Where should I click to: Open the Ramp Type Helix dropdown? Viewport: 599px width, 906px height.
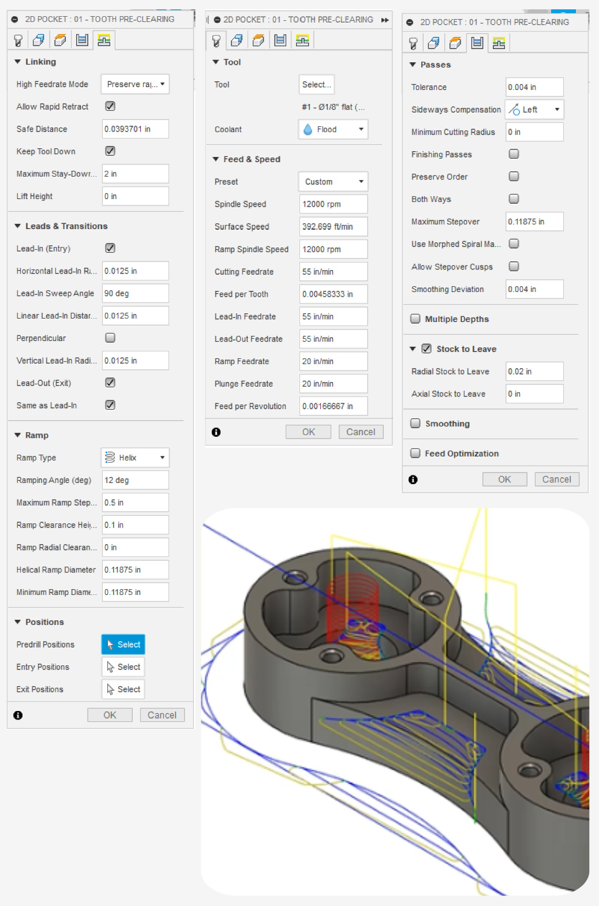135,458
